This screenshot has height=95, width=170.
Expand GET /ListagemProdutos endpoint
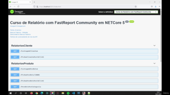tap(84, 69)
